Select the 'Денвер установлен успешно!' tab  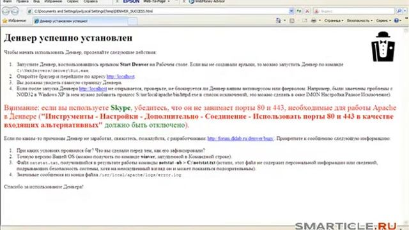[80, 21]
